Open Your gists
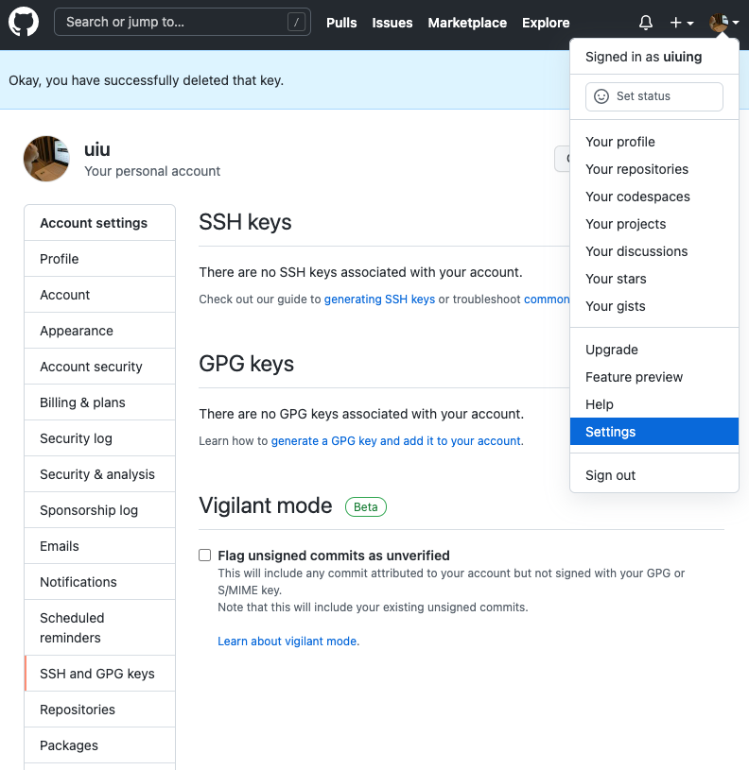This screenshot has height=770, width=749. [654, 307]
